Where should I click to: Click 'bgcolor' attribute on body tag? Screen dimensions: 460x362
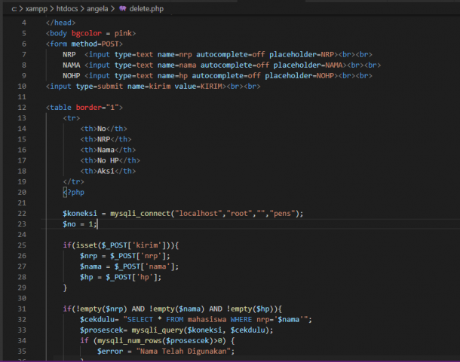(x=87, y=33)
